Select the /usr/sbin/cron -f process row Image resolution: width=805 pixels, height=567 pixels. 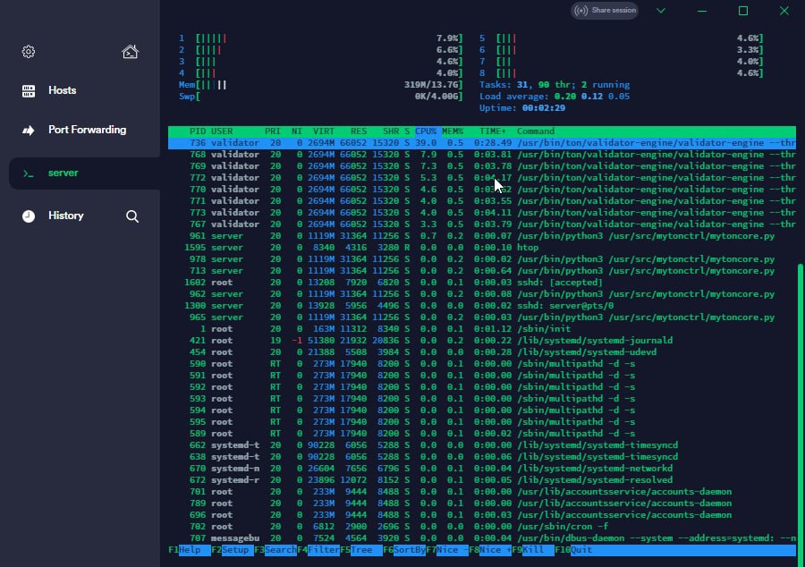(482, 527)
